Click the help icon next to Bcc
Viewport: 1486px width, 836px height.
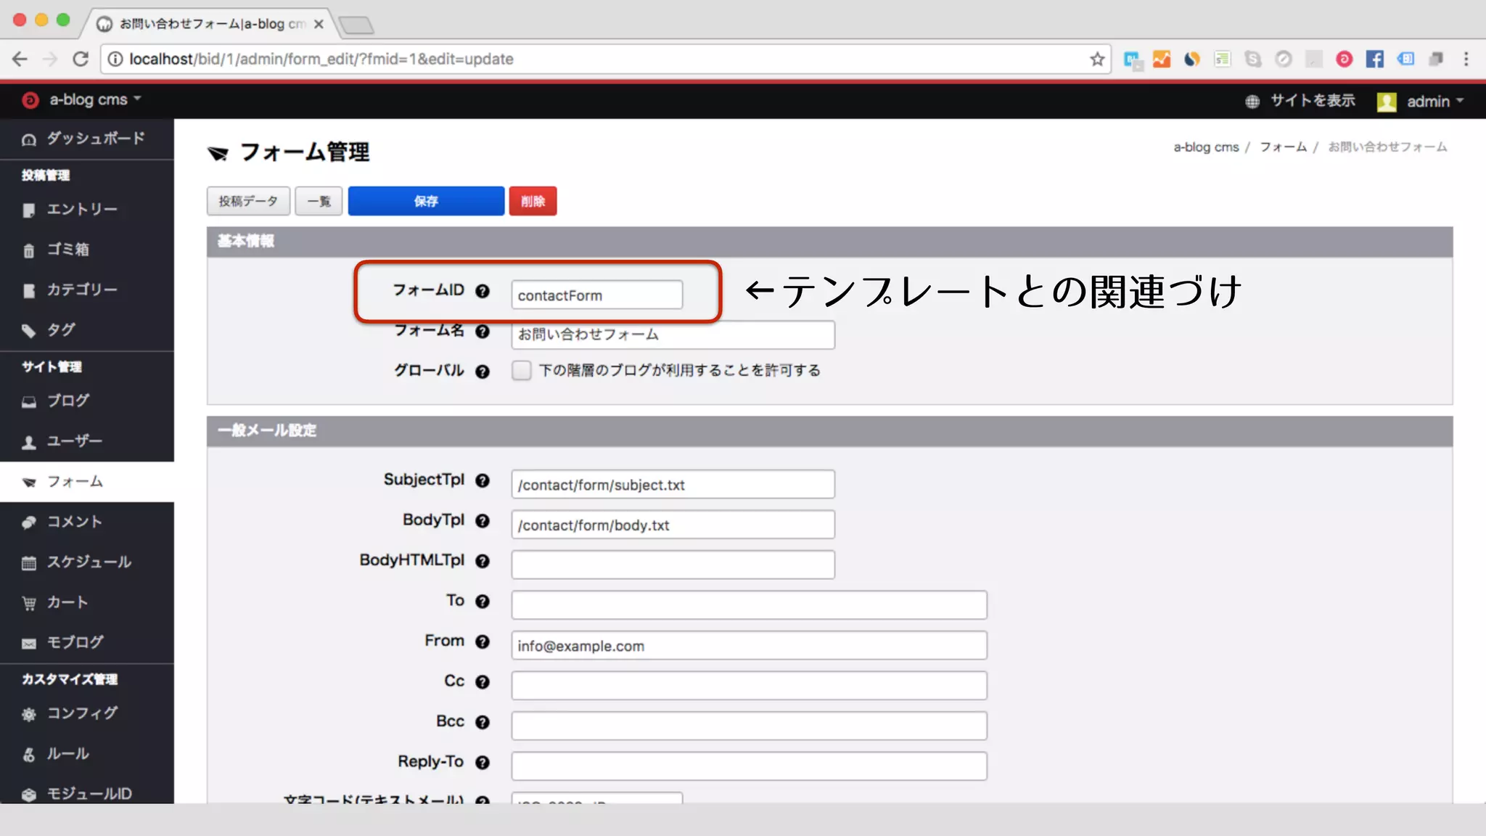pos(483,722)
